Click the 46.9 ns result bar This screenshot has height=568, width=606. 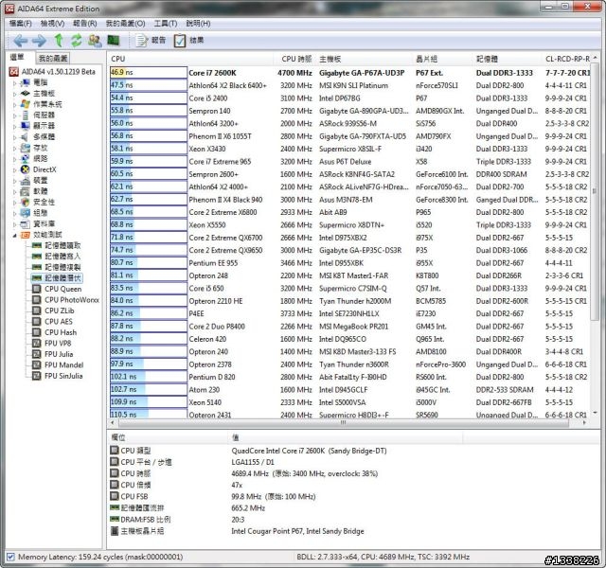point(149,72)
